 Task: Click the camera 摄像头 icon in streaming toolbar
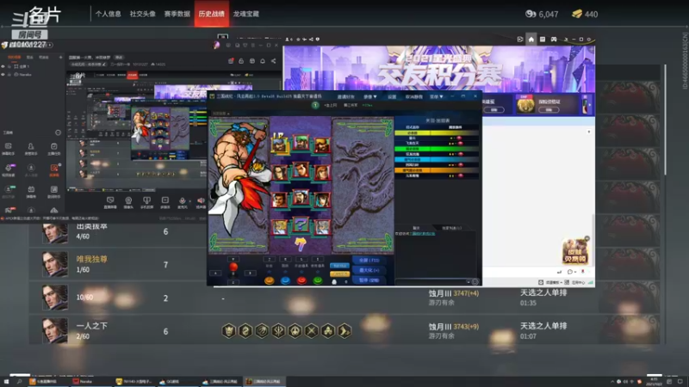128,202
